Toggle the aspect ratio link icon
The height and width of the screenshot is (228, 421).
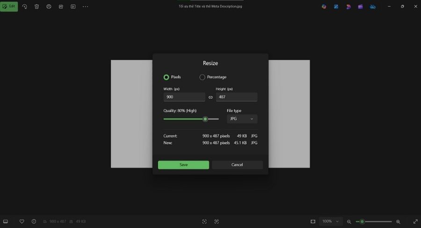[x=210, y=97]
